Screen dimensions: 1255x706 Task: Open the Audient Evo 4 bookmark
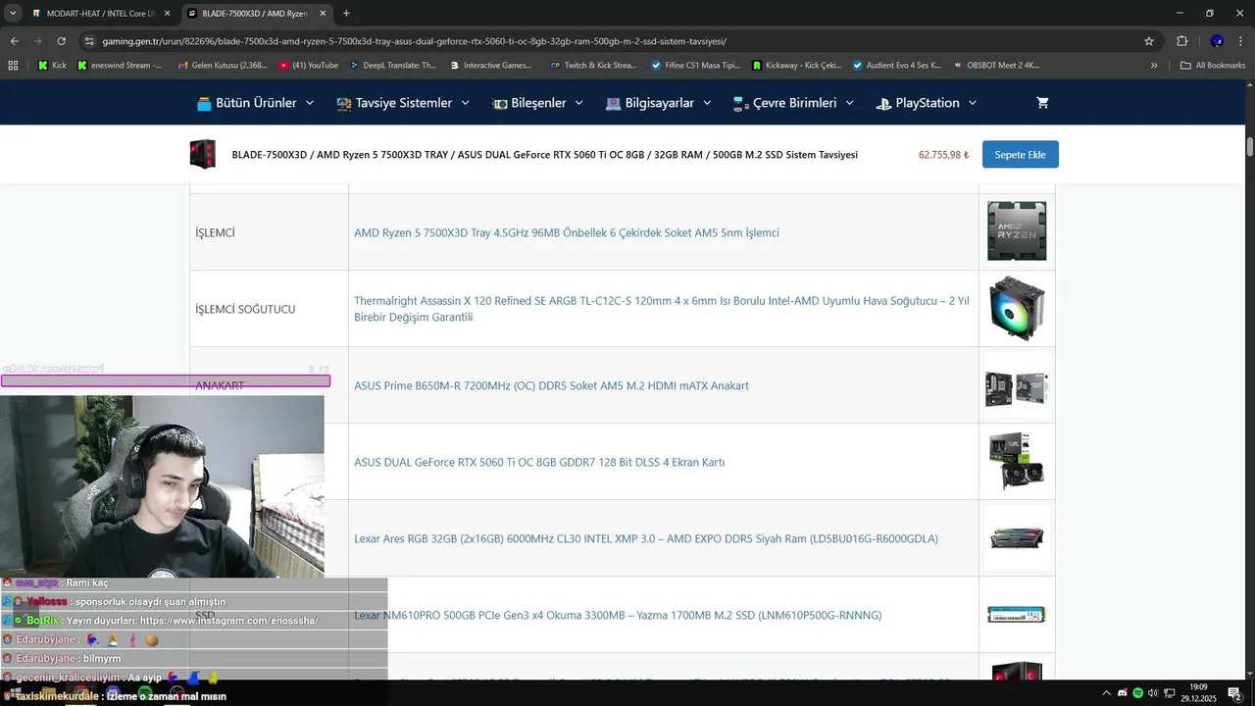(897, 66)
